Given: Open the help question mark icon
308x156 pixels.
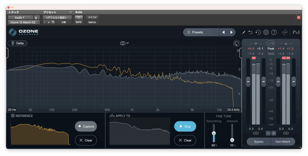Looking at the screenshot, I should click(274, 32).
